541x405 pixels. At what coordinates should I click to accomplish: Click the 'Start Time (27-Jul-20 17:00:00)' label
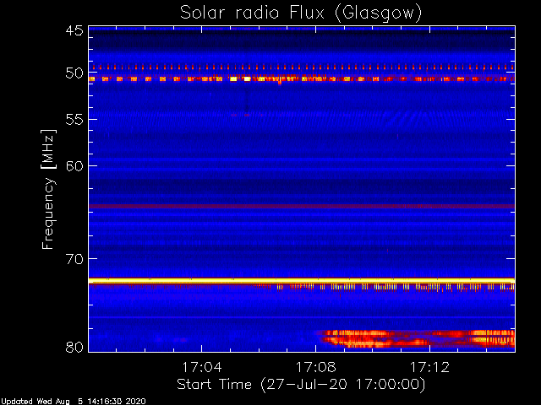pyautogui.click(x=301, y=385)
